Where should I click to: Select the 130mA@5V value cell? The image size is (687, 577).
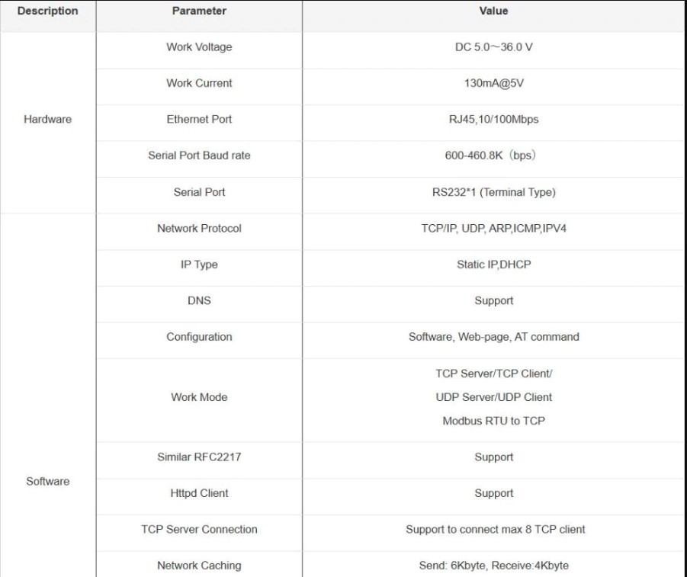pos(494,83)
